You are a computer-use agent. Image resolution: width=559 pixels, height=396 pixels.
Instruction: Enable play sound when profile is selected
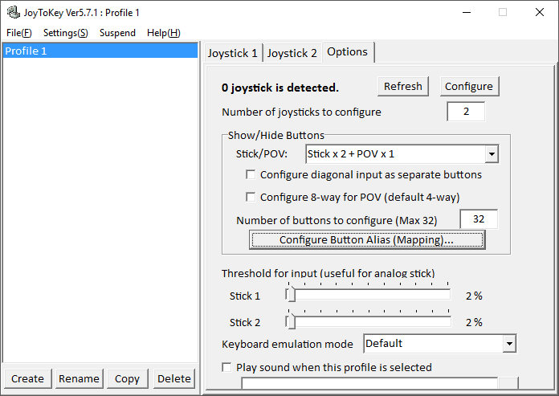(226, 367)
